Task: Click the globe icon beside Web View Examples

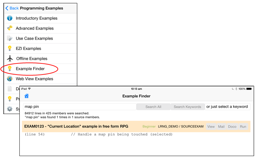Action: [10, 79]
